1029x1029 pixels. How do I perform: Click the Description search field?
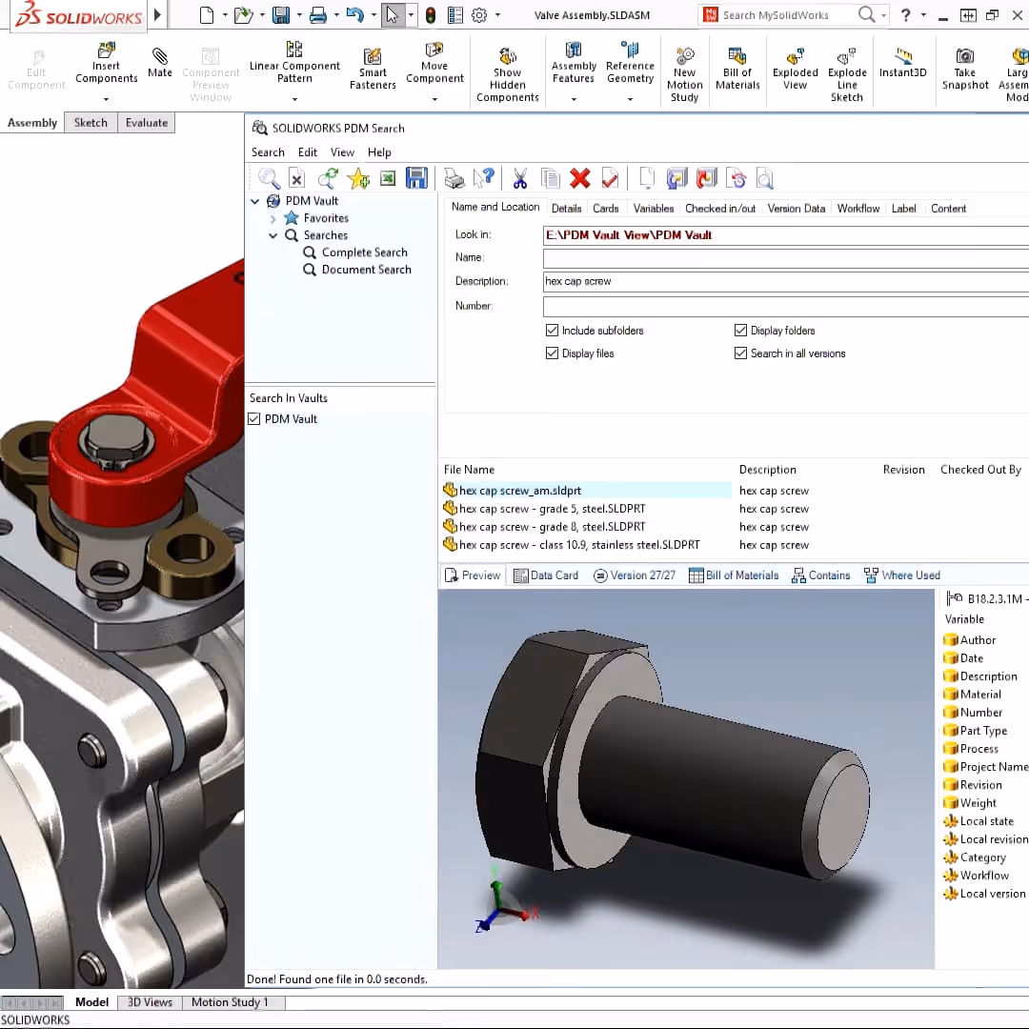785,281
